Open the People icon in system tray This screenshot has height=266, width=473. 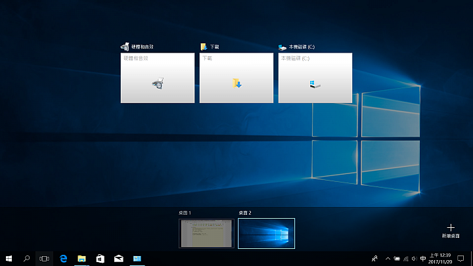click(x=374, y=259)
